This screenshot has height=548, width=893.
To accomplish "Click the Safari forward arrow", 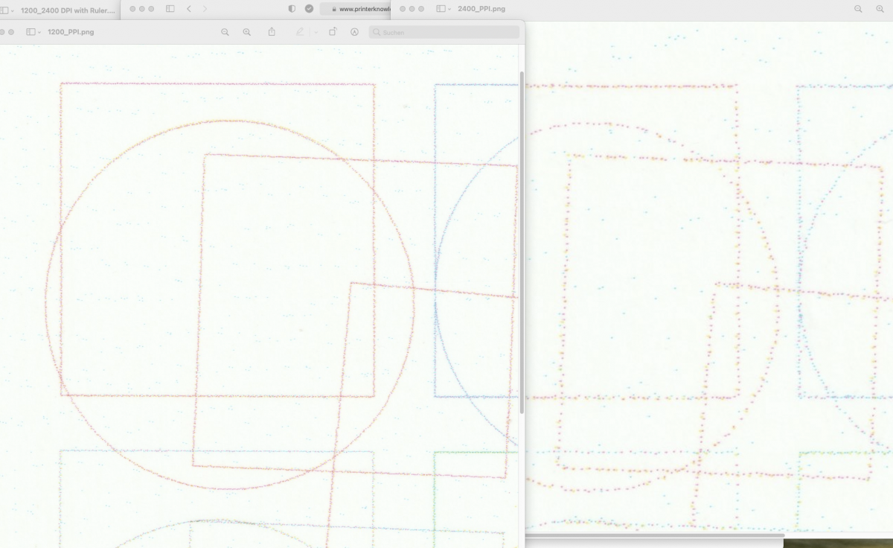I will tap(205, 9).
